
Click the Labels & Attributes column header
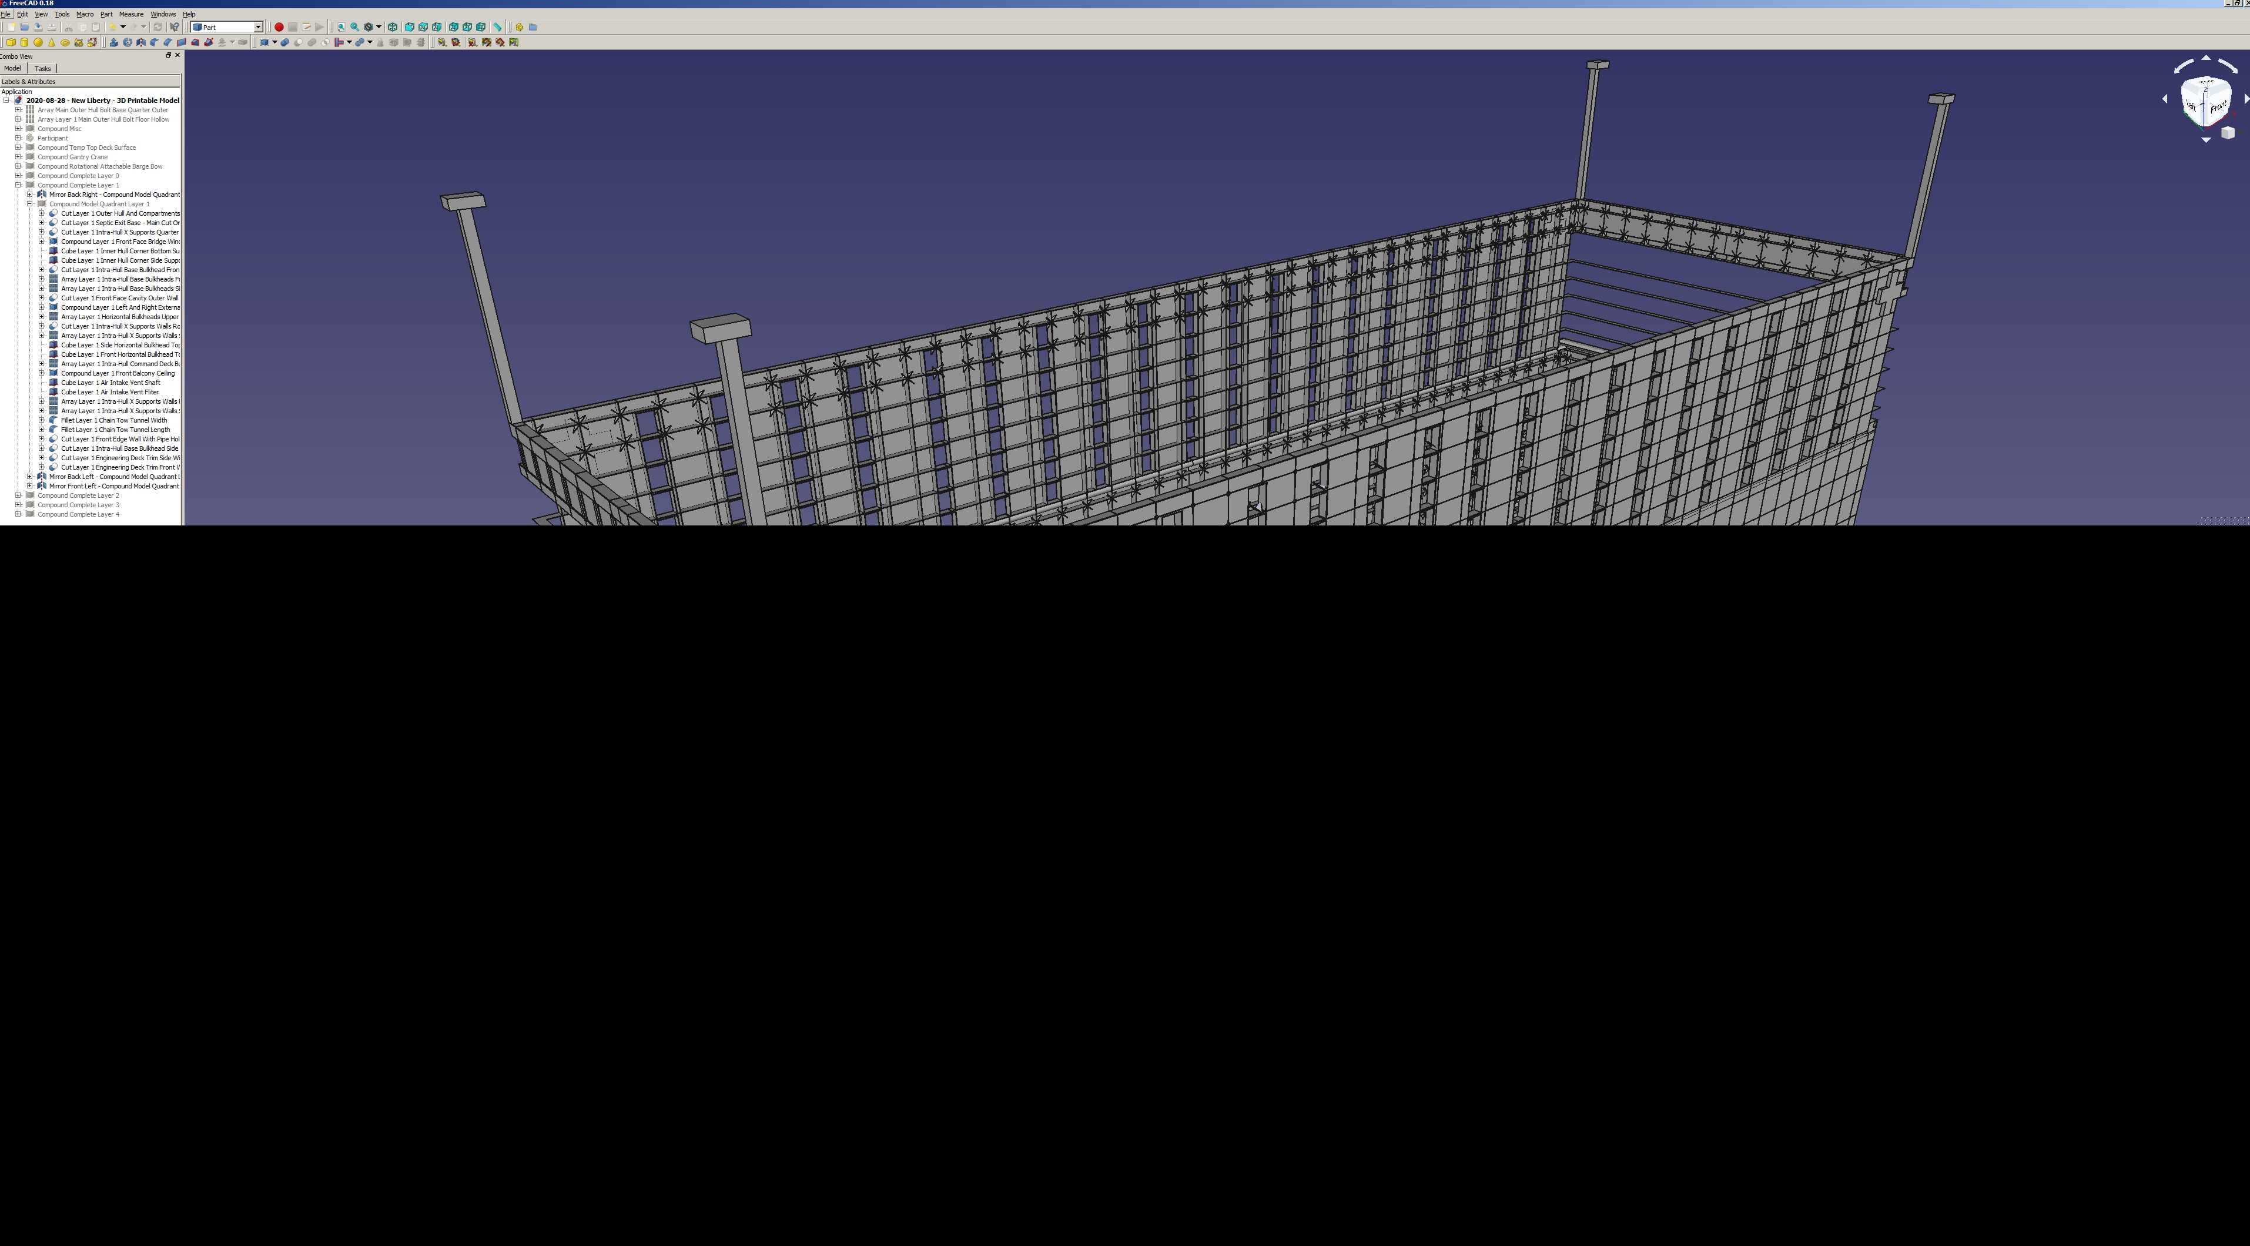click(x=91, y=82)
